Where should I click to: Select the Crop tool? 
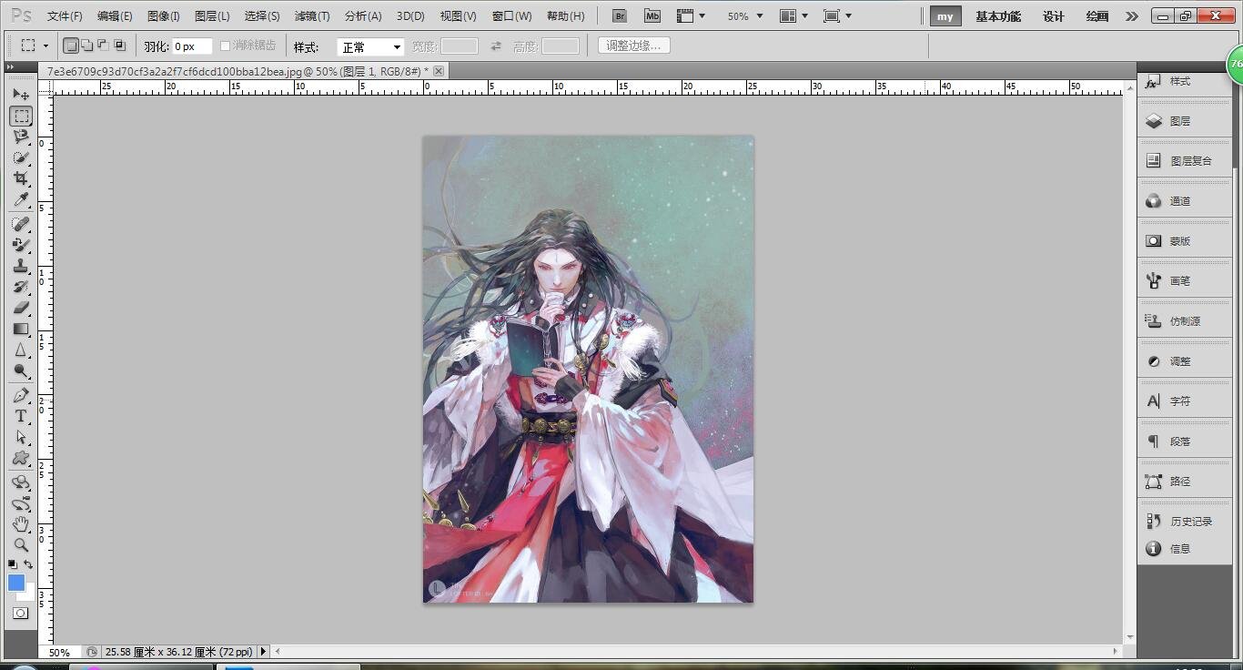(21, 178)
